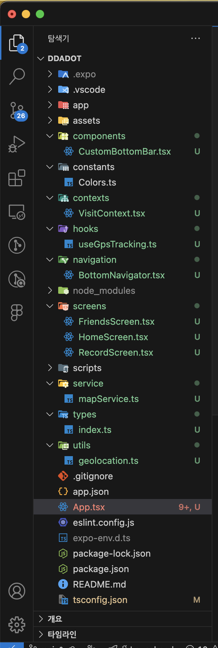Screen dimensions: 218x648
Task: Expand the app folder
Action: [x=50, y=105]
